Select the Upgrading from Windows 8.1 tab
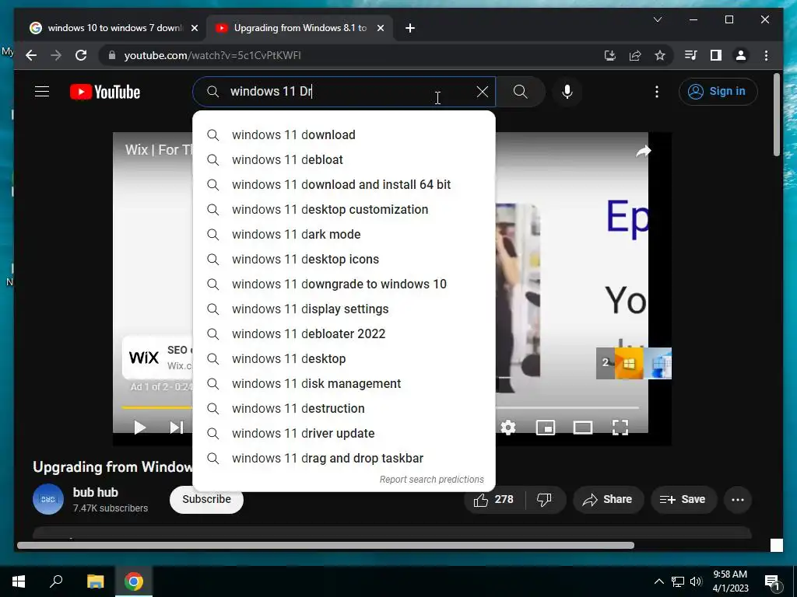797x597 pixels. (x=300, y=28)
